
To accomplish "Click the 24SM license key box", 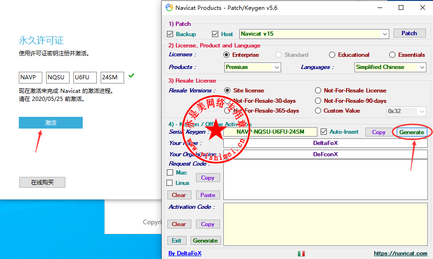I will pos(112,77).
